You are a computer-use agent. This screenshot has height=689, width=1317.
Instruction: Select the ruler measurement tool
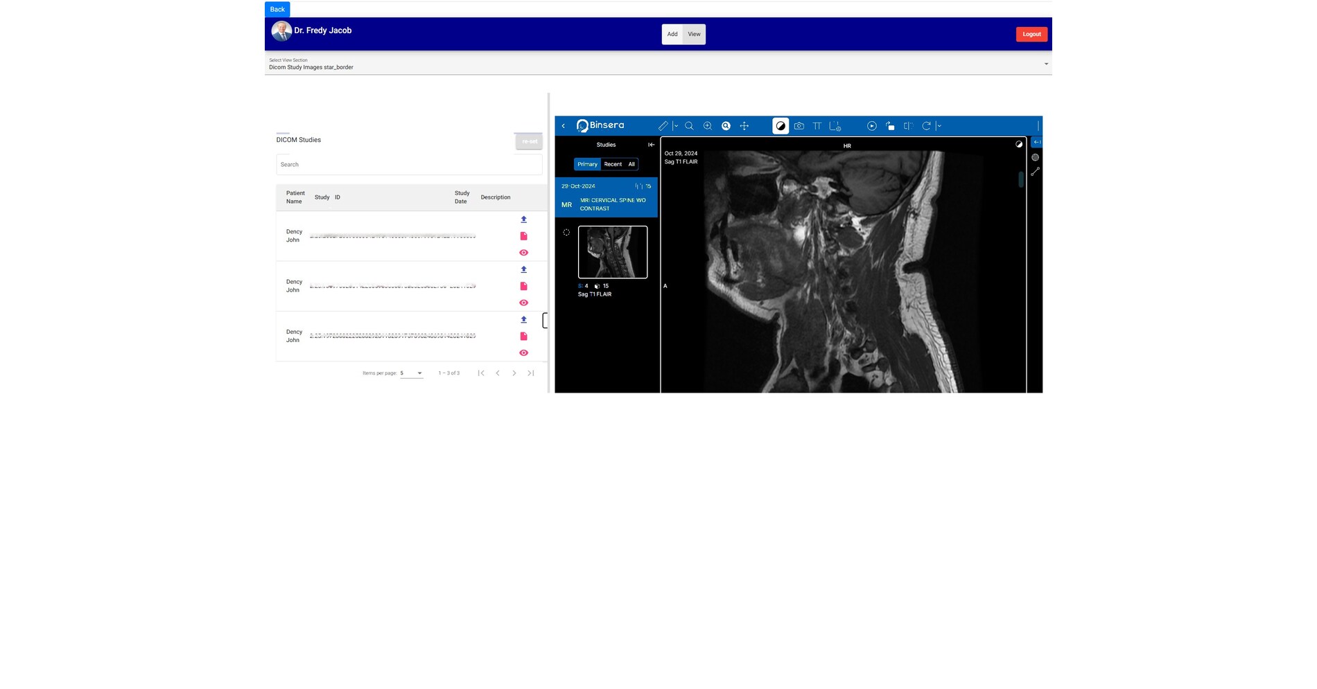point(663,126)
